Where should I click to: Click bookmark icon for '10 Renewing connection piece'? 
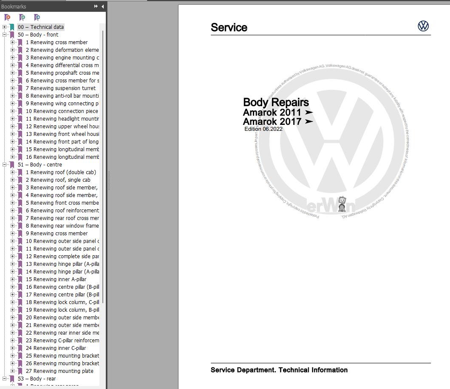[x=20, y=111]
